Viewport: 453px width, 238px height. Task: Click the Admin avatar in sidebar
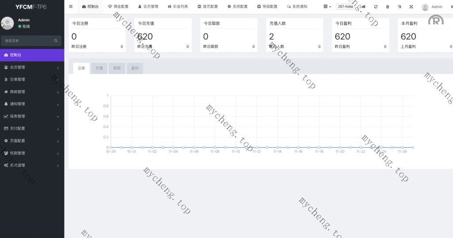(x=8, y=23)
